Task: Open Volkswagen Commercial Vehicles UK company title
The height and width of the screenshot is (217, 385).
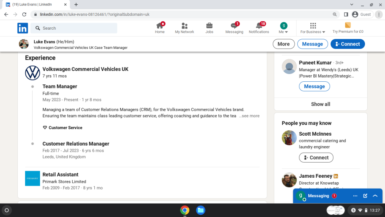Action: click(85, 69)
